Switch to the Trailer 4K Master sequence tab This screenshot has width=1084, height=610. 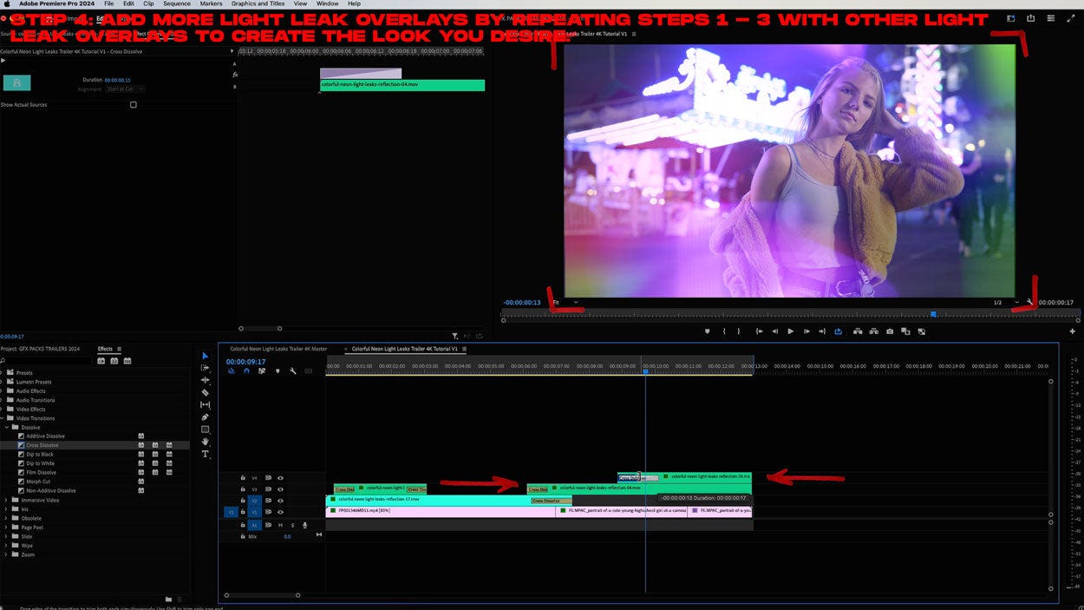278,349
